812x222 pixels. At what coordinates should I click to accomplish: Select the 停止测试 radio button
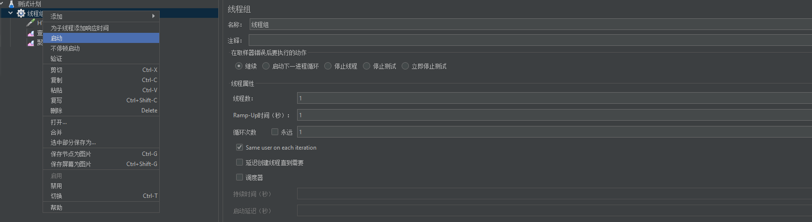point(366,66)
